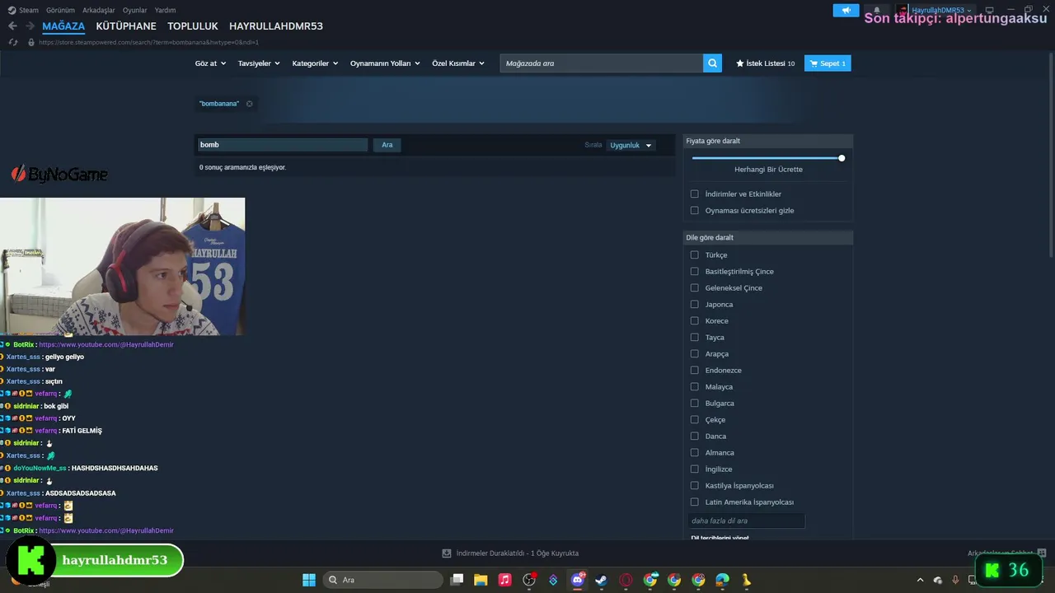
Task: Open the Arkadaşlar menu
Action: point(99,10)
